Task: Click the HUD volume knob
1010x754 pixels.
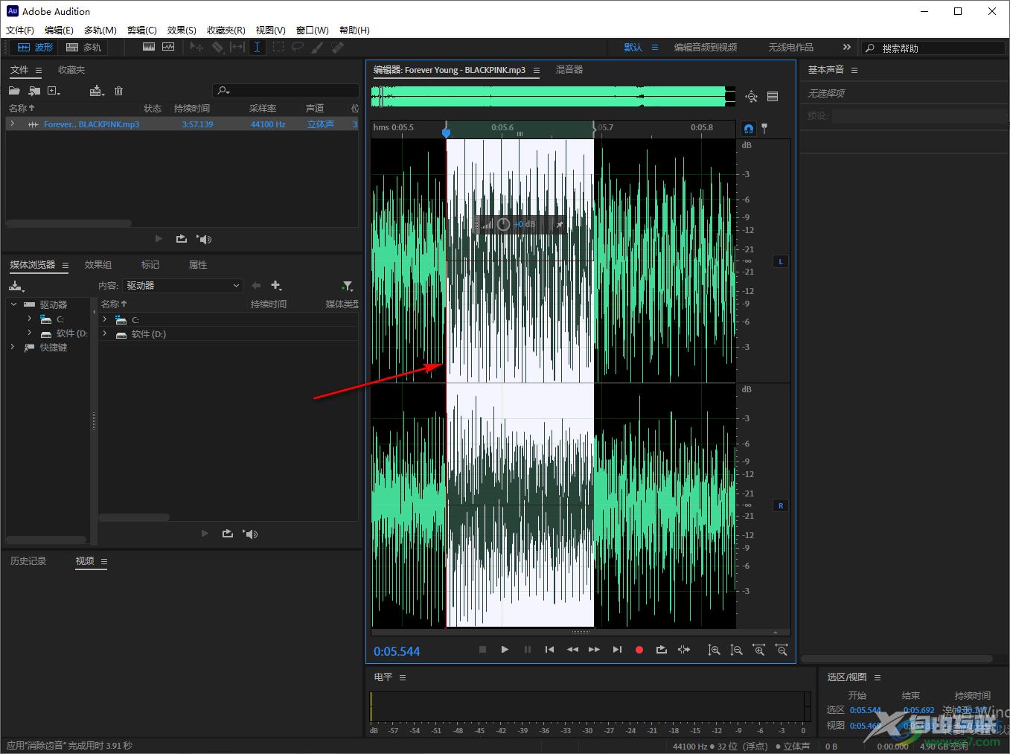Action: [x=503, y=224]
